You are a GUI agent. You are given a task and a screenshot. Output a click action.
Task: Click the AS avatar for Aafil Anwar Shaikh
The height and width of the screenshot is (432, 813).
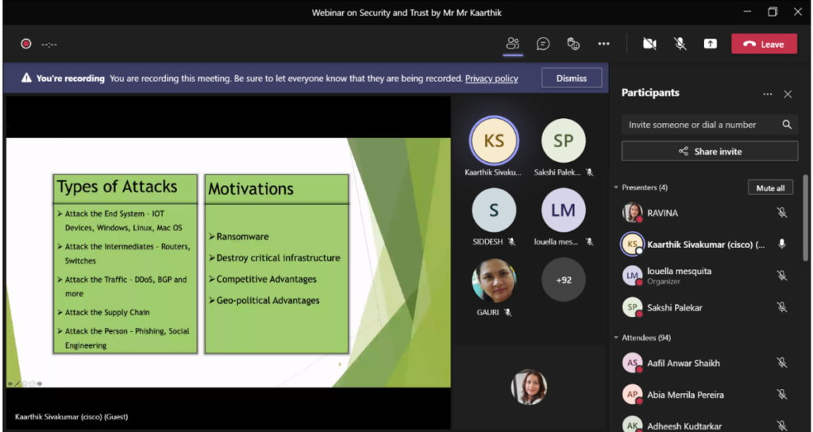[x=632, y=363]
